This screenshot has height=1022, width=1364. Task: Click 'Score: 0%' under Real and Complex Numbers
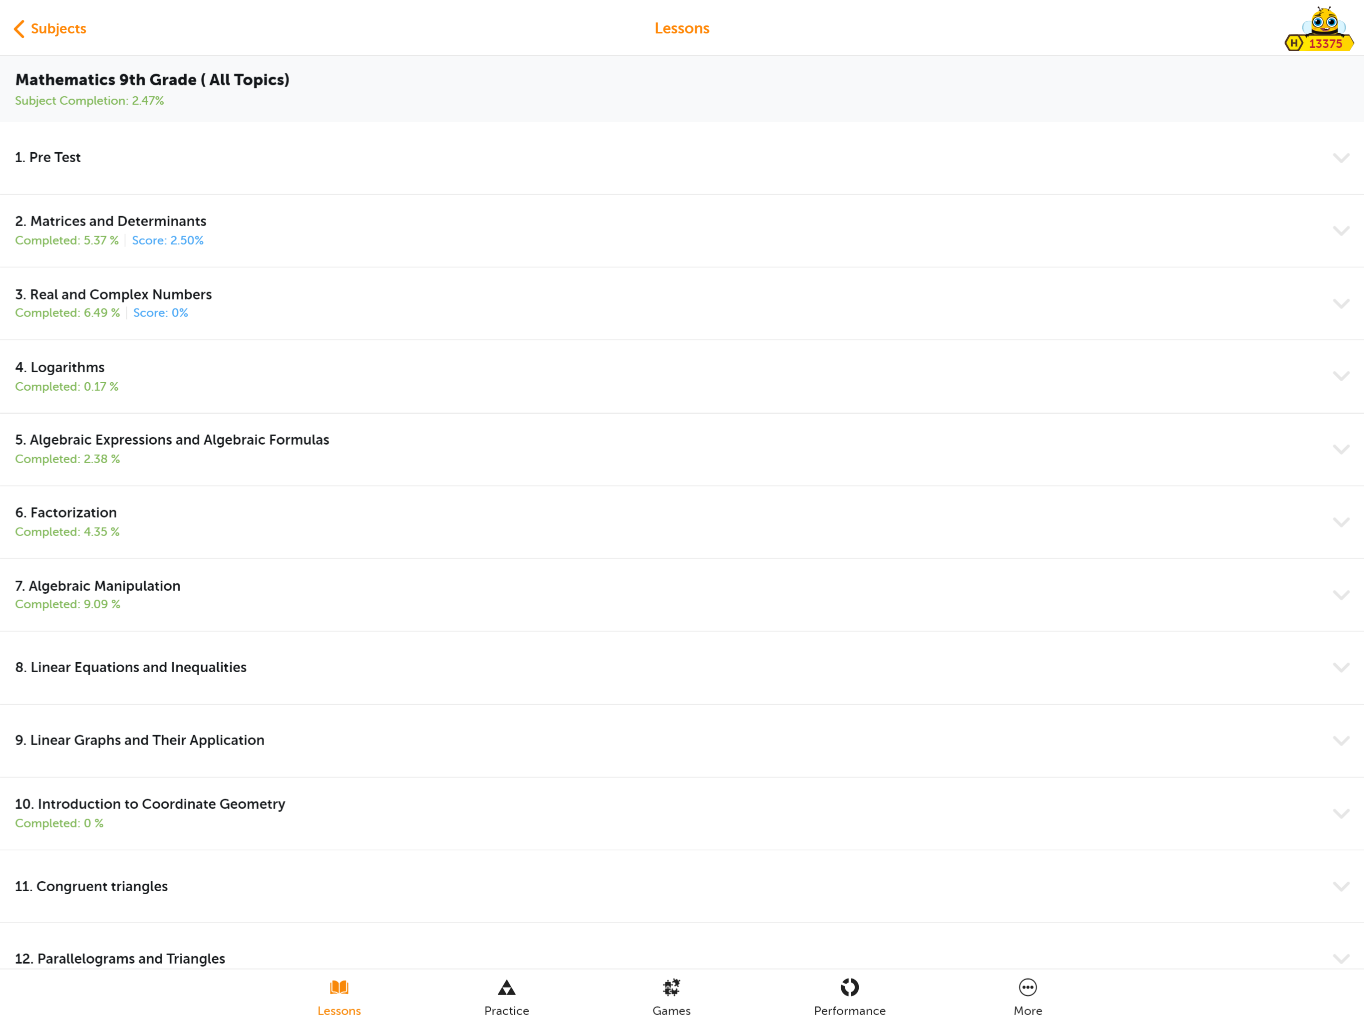pyautogui.click(x=160, y=313)
